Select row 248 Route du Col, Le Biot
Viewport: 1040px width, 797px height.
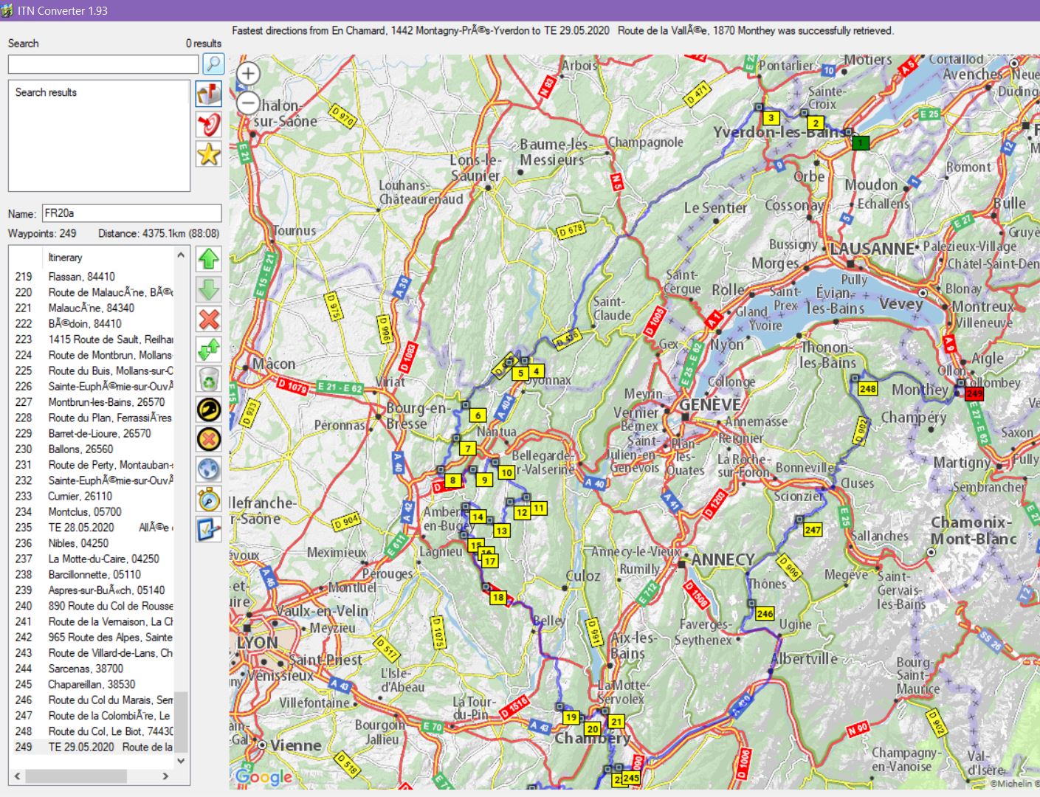[92, 731]
